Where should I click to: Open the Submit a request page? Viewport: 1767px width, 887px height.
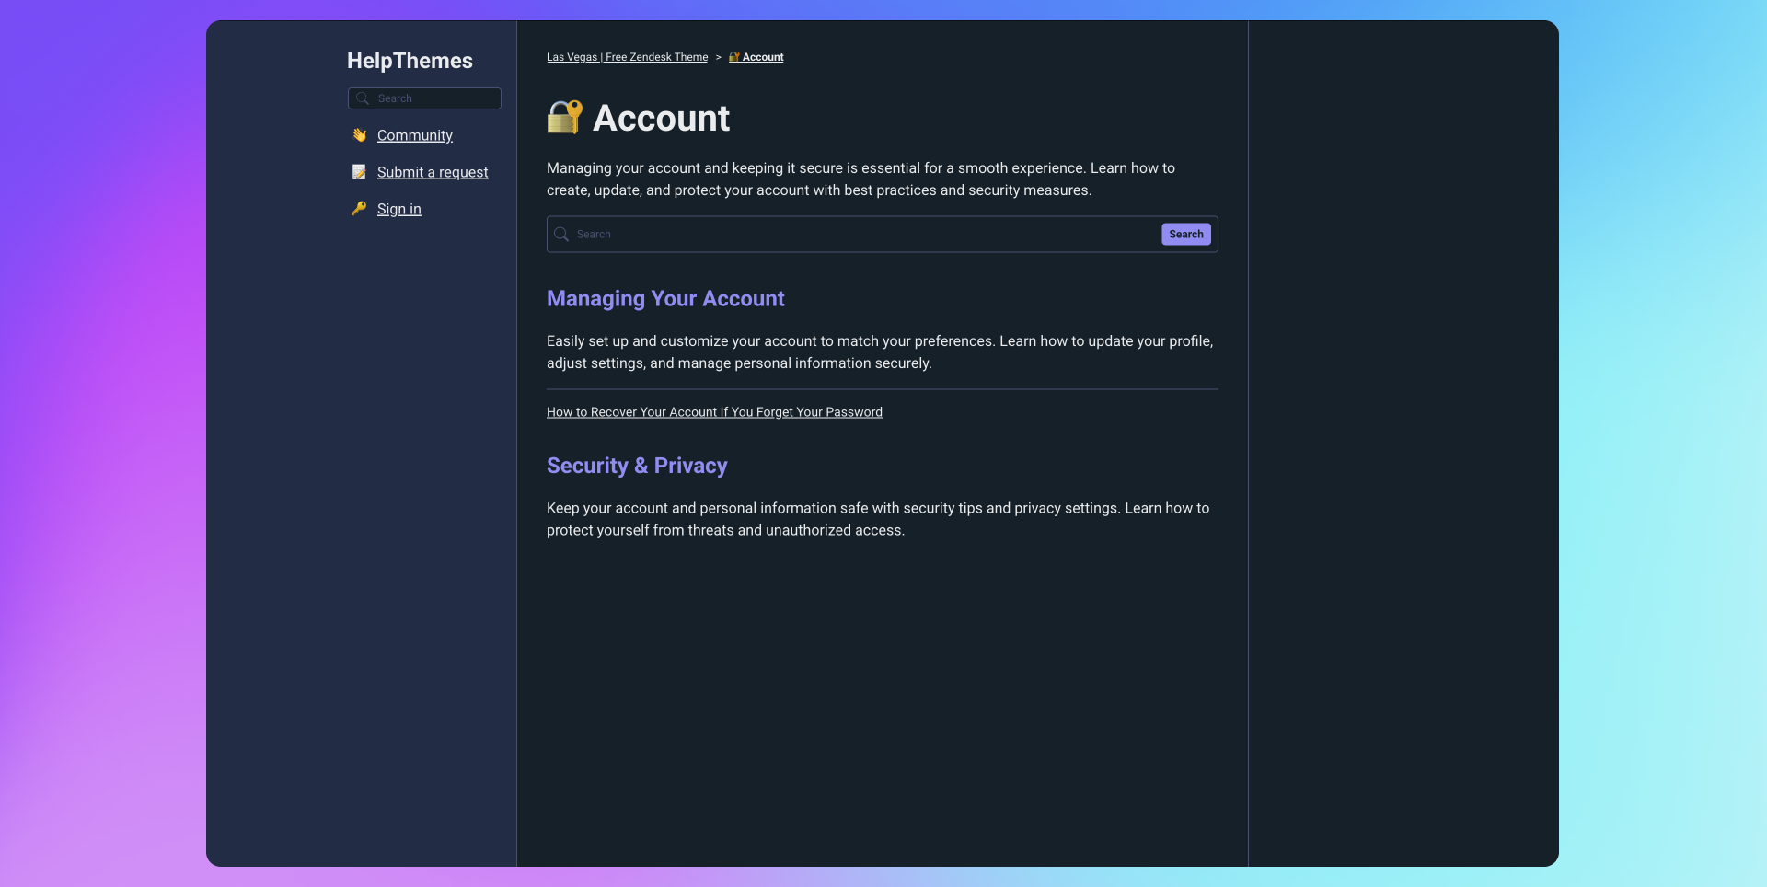pos(432,172)
